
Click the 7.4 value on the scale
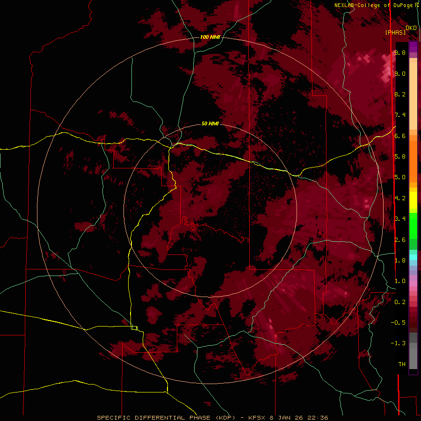pos(400,115)
